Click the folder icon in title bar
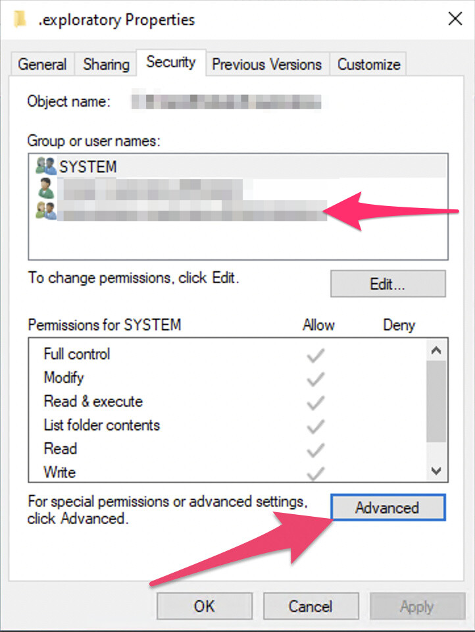 20,19
